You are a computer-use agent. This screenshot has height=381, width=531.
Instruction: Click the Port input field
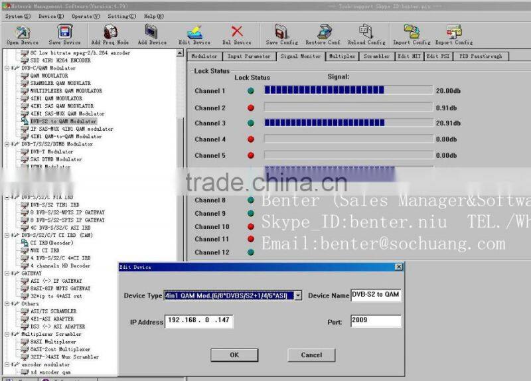[x=376, y=321]
